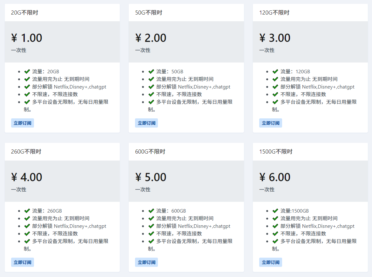Click the checkmark beside 流量：600GB
This screenshot has height=277, width=372.
coord(151,211)
